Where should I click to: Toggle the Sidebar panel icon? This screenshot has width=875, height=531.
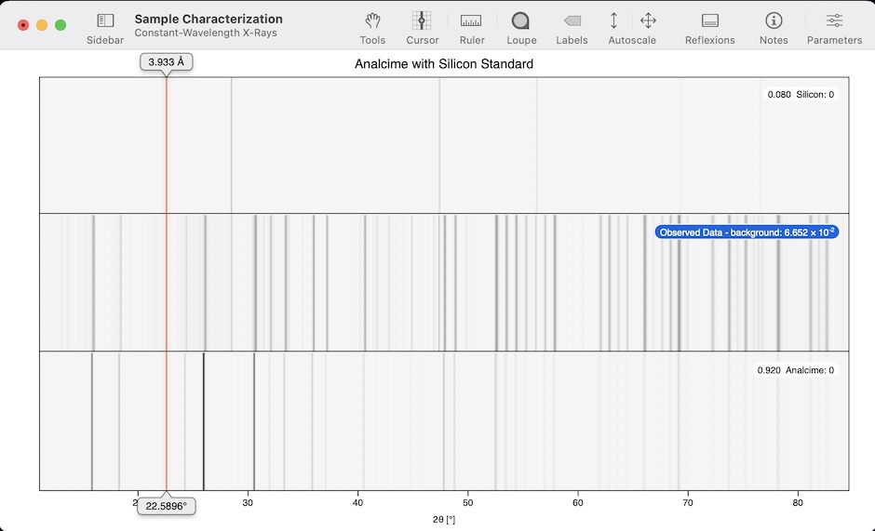(x=105, y=20)
